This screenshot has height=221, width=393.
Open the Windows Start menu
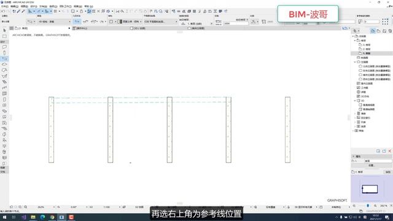click(4, 217)
